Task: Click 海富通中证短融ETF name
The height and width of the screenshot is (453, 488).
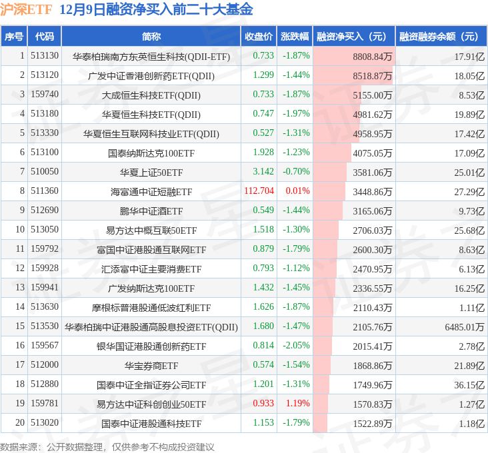Action: pos(151,192)
